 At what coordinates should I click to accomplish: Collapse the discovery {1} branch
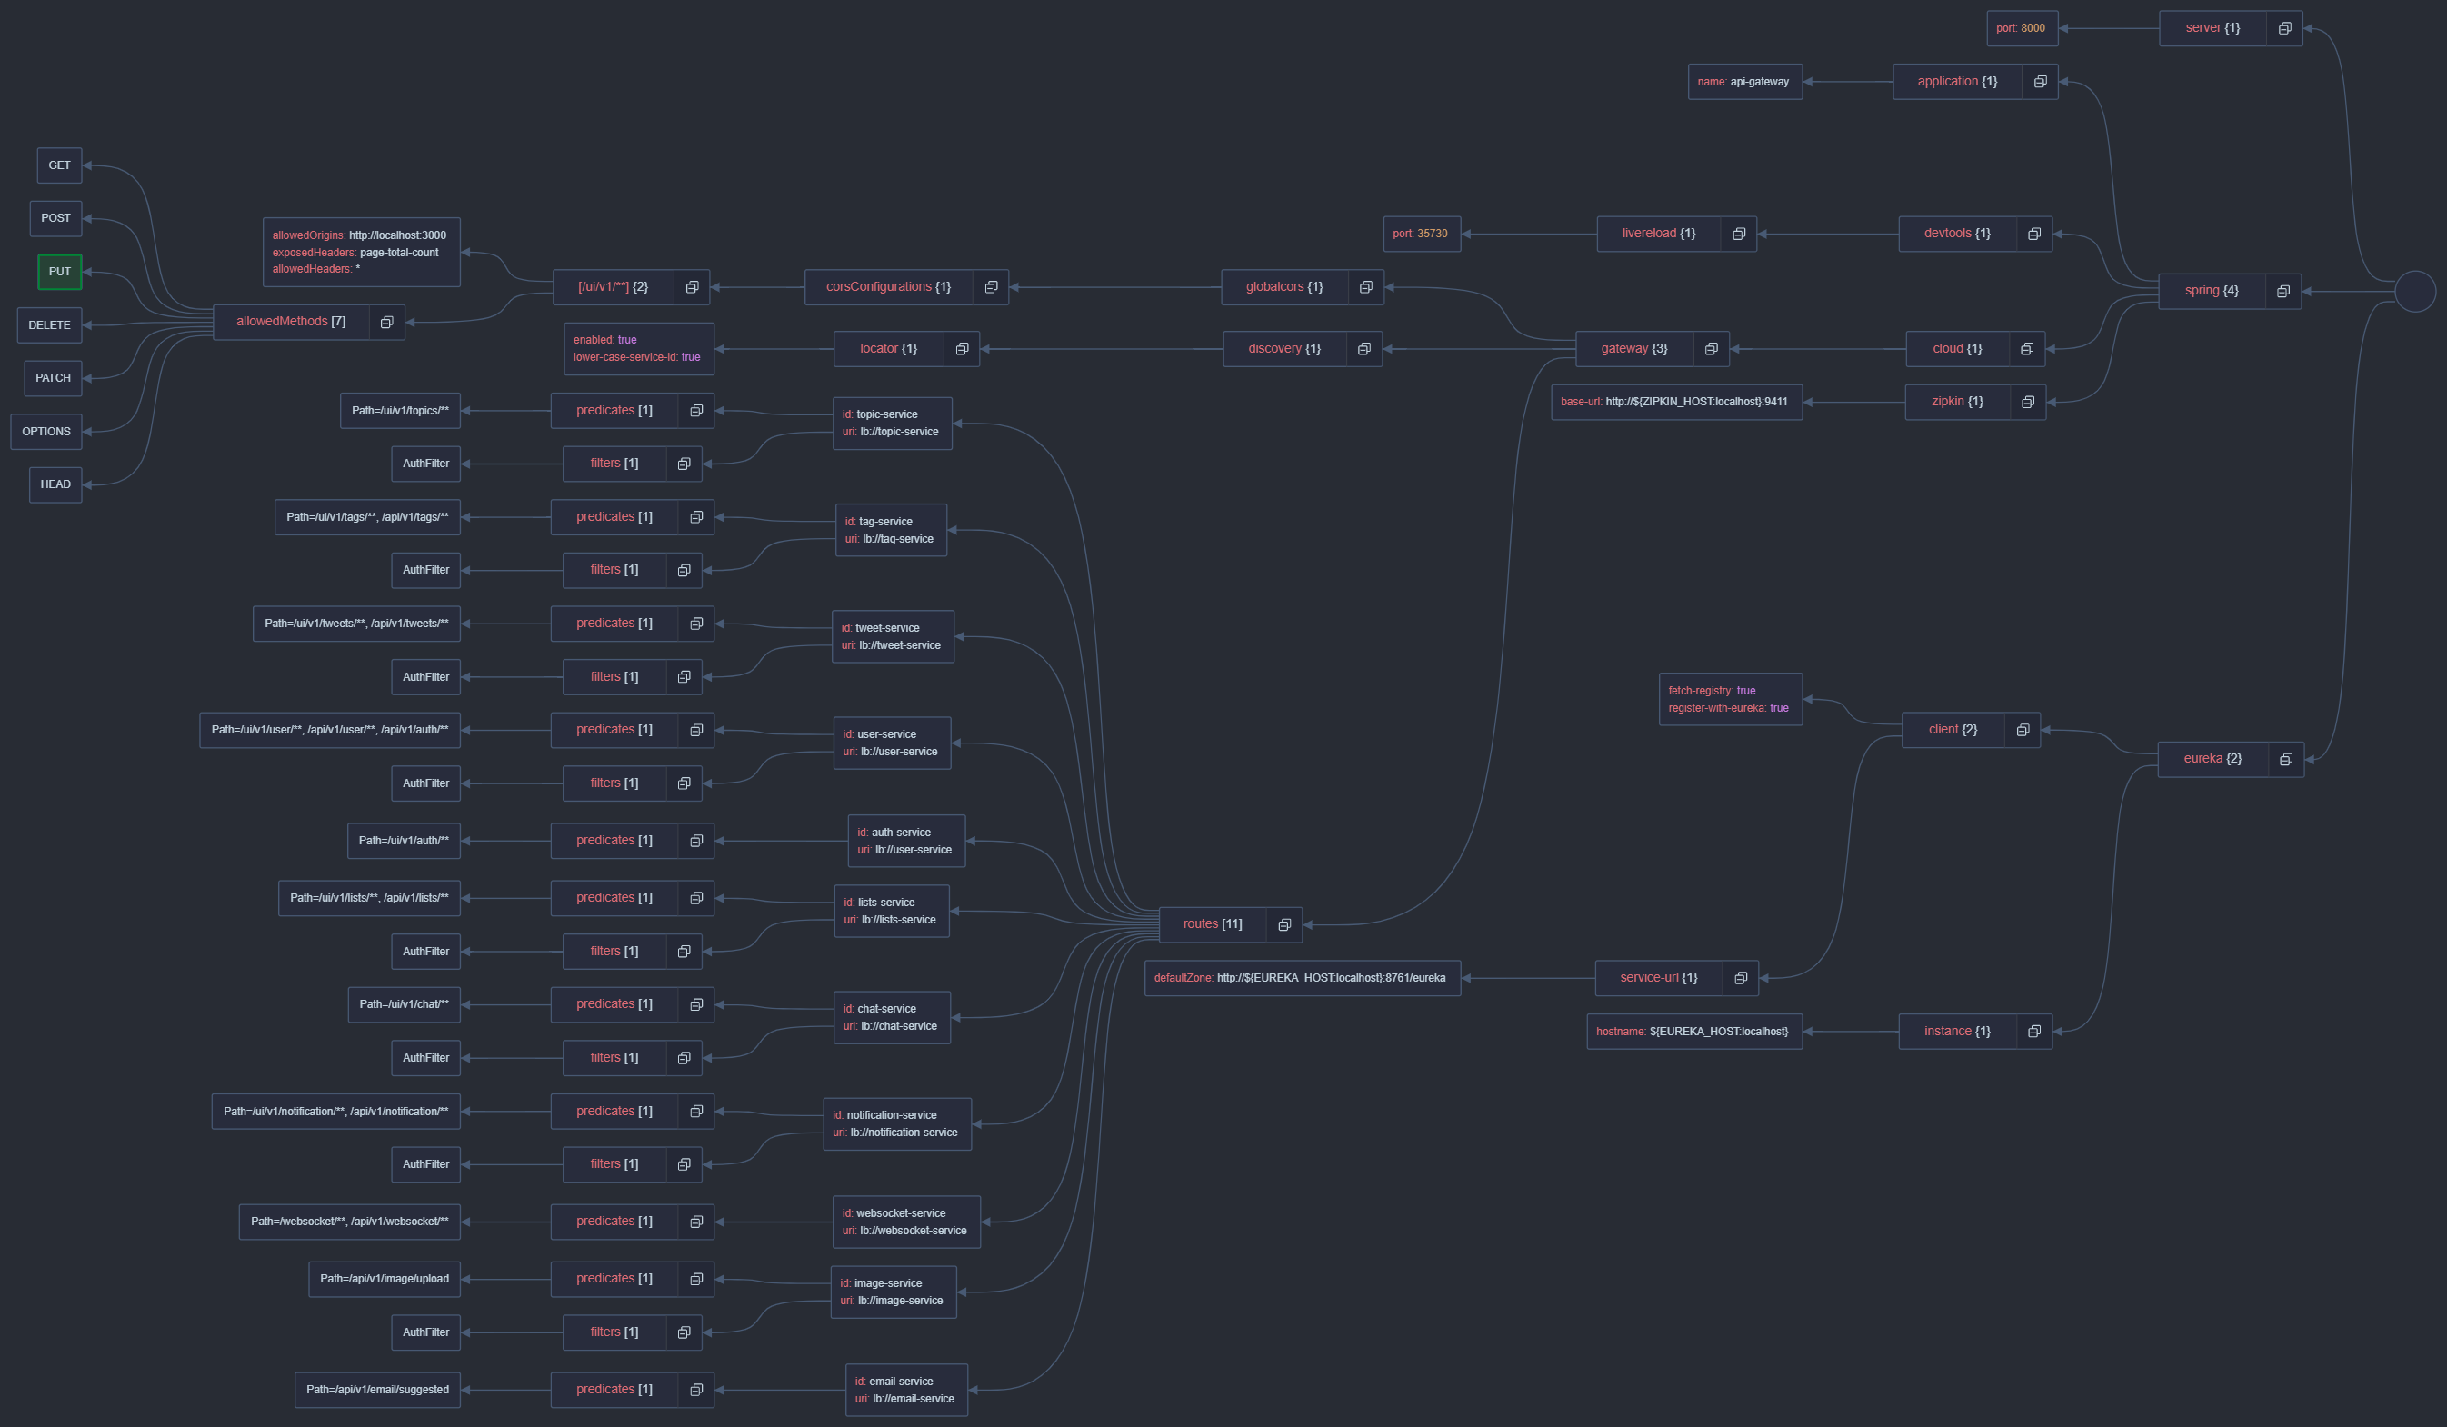[x=1363, y=348]
